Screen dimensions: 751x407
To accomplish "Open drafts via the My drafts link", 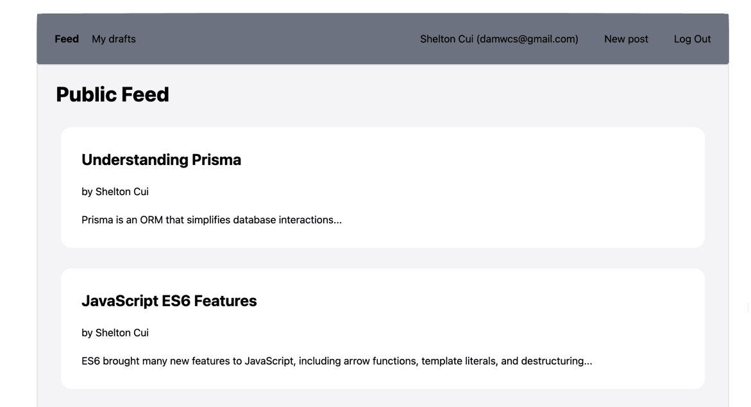I will (114, 39).
